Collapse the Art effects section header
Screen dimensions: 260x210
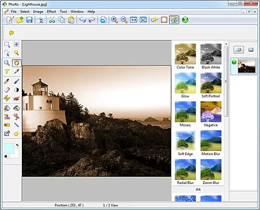[198, 189]
